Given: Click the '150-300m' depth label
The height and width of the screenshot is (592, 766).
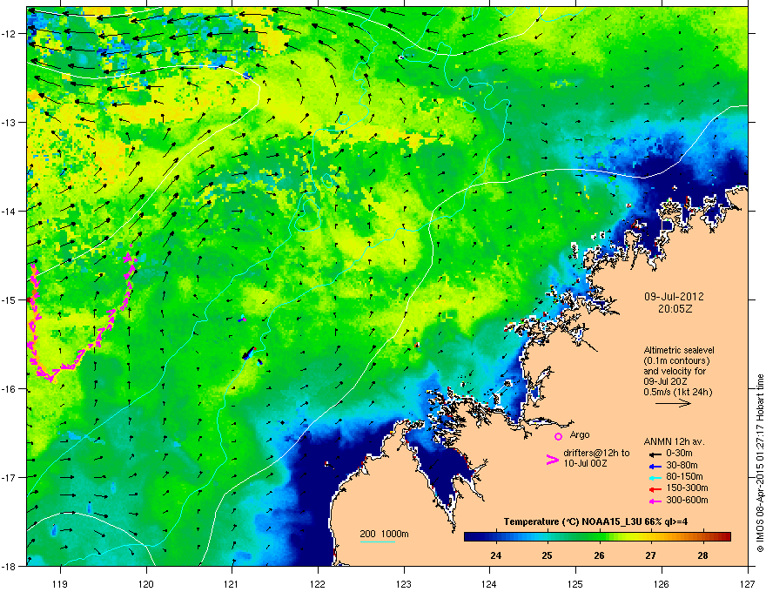Looking at the screenshot, I should 687,488.
